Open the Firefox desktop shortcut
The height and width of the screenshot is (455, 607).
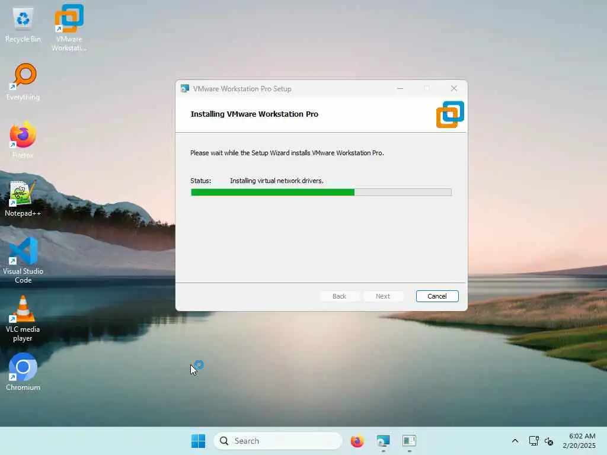pos(23,140)
